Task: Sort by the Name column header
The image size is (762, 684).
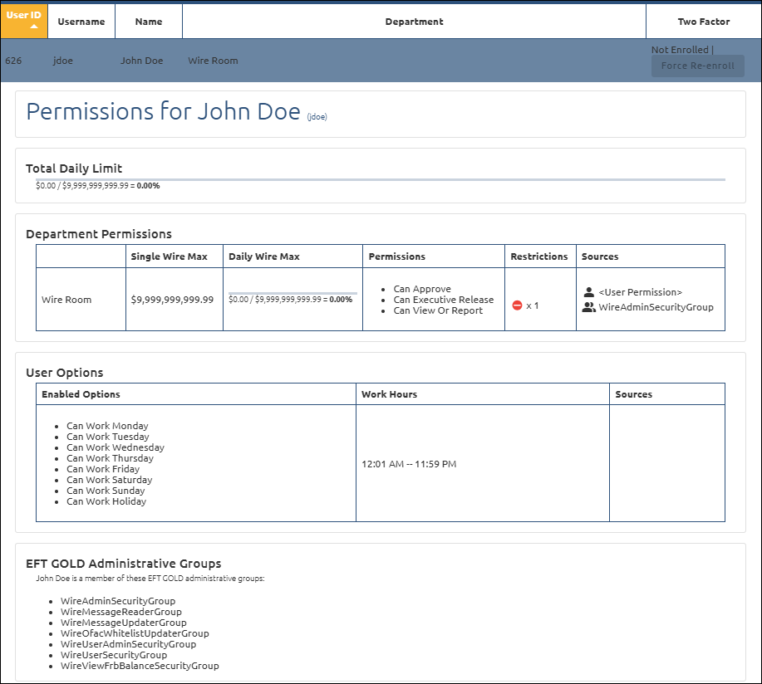Action: click(x=148, y=22)
